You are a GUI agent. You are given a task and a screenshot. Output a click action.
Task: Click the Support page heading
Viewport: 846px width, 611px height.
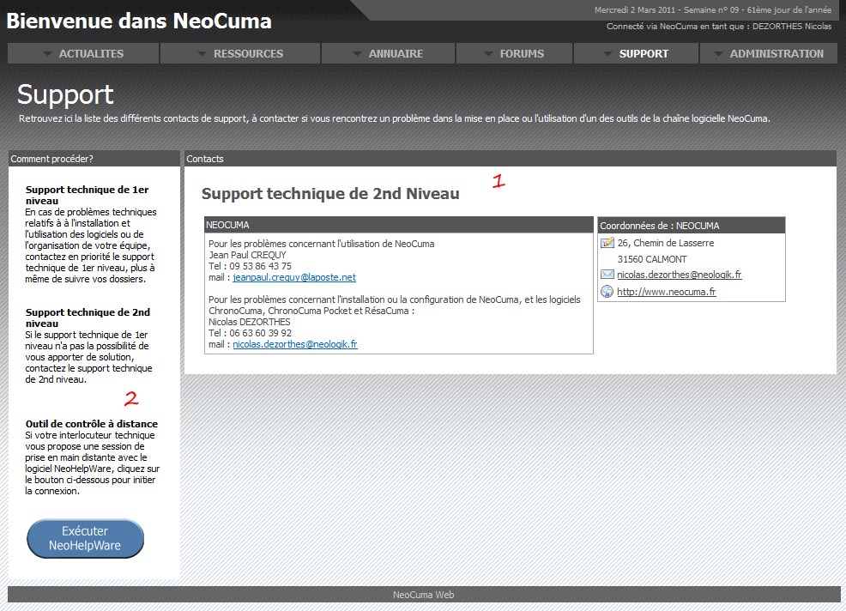pyautogui.click(x=65, y=95)
